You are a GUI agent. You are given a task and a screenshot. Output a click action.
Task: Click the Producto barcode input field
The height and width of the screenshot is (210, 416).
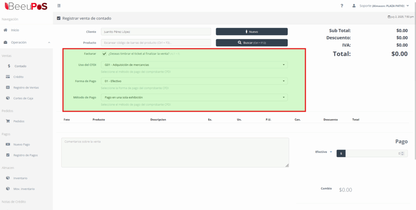(x=156, y=43)
